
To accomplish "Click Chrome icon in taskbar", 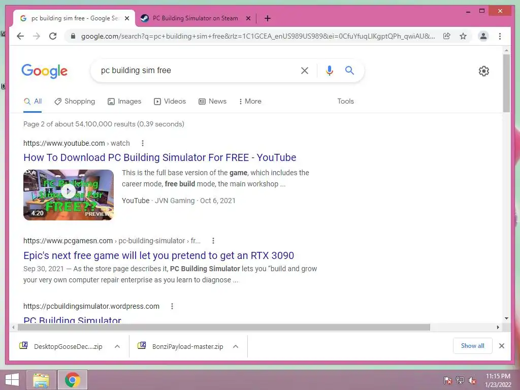I will coord(73,380).
